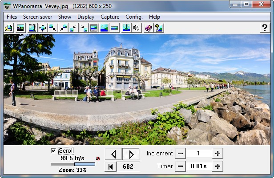
Task: Jump to panorama start with rewind button
Action: pos(110,166)
